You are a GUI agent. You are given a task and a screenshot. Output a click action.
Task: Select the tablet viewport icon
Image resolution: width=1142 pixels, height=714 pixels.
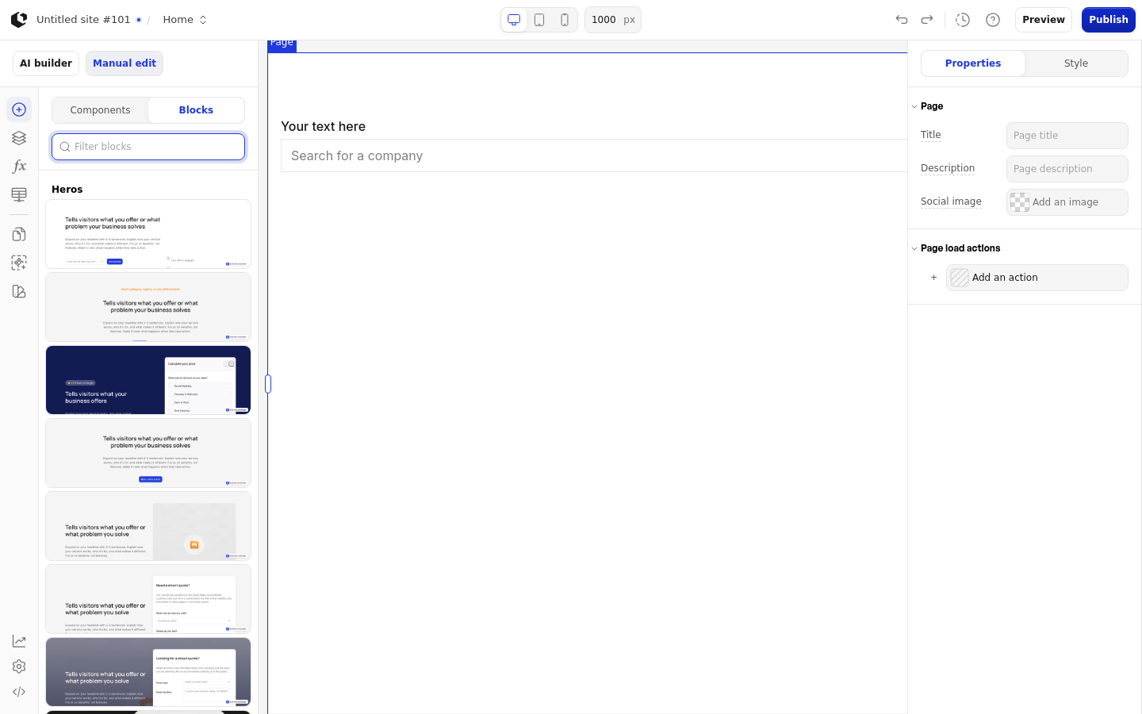[x=539, y=20]
